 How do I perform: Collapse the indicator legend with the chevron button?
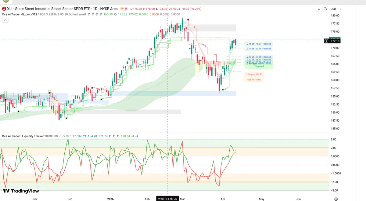coord(5,20)
